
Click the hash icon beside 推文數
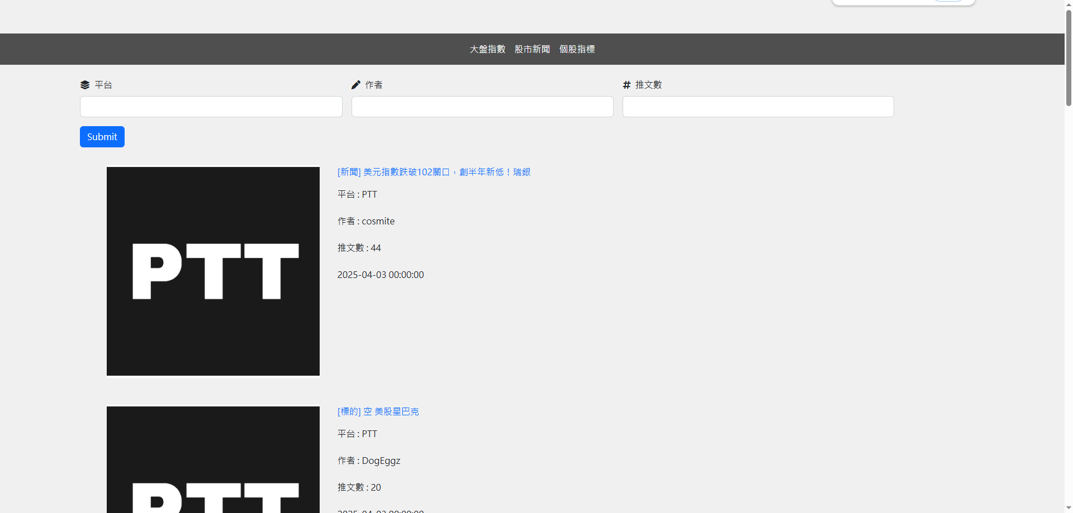coord(626,85)
